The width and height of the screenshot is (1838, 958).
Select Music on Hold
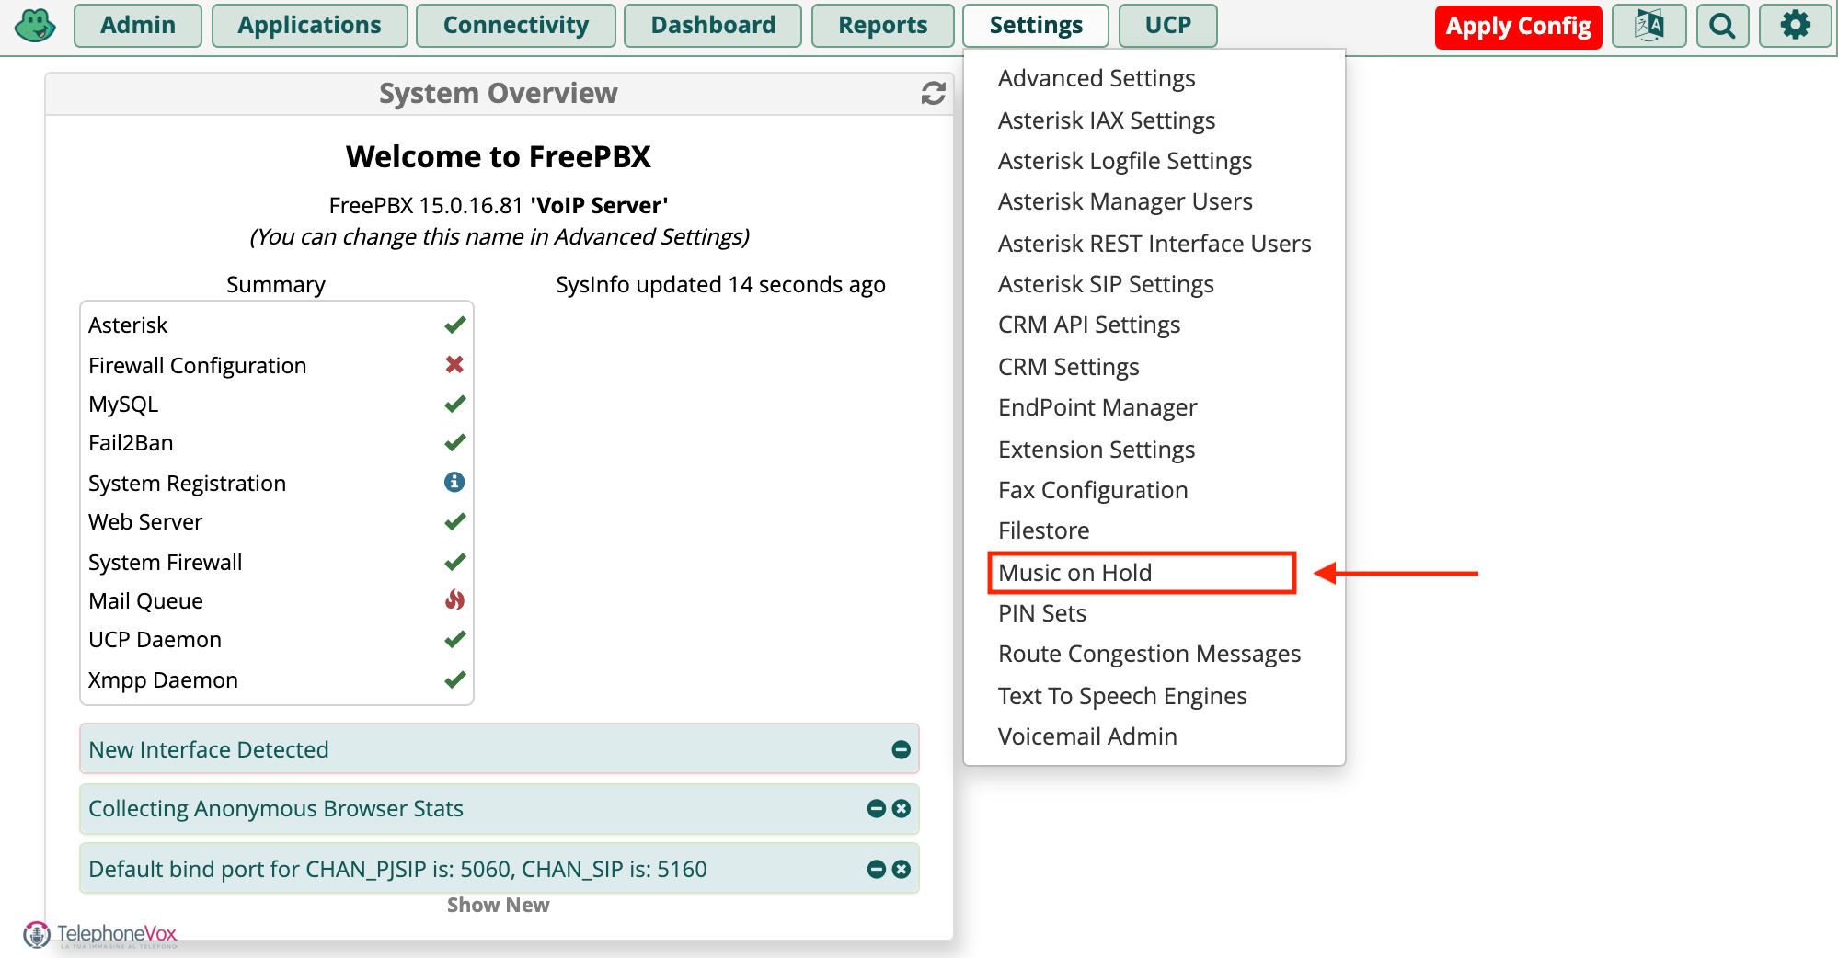pos(1075,573)
